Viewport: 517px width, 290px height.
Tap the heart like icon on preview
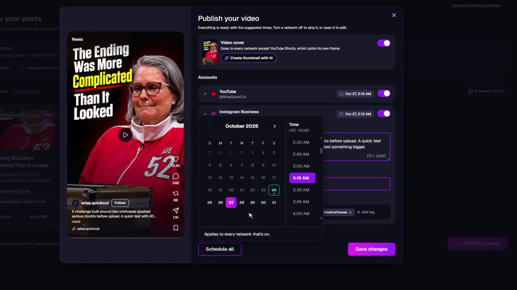[175, 159]
